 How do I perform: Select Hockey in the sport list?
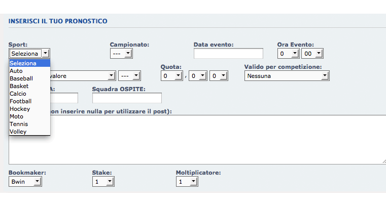(x=29, y=109)
